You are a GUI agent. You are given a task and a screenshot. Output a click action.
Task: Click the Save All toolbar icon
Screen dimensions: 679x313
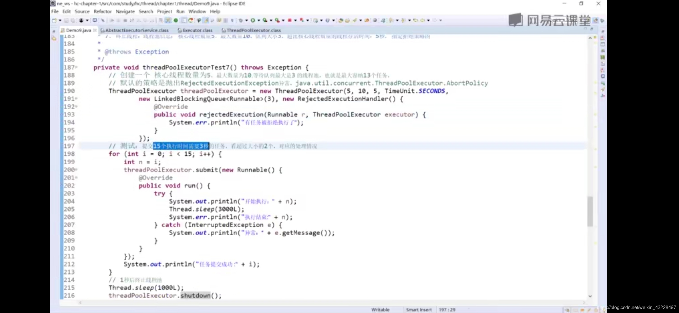coord(73,20)
